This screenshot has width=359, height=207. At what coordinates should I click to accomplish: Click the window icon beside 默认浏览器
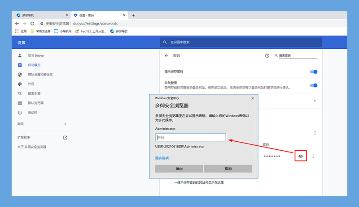pos(20,103)
